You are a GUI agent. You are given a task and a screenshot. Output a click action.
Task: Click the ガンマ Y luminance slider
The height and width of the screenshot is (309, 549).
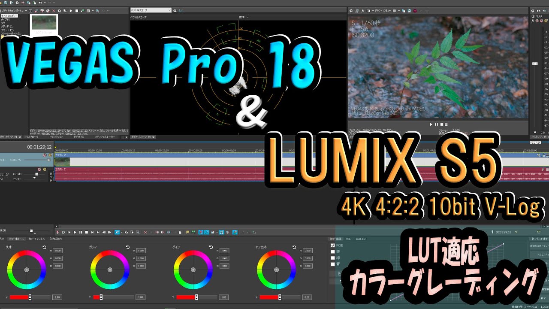(113, 297)
